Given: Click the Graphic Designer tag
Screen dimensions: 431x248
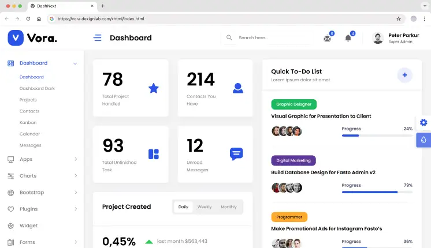Looking at the screenshot, I should (293, 104).
